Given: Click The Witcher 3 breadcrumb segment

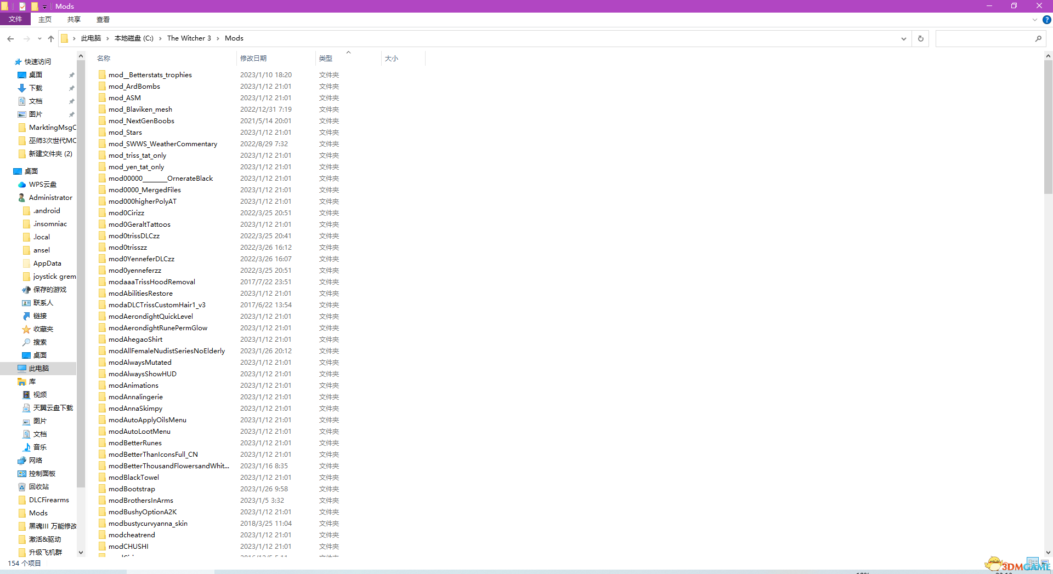Looking at the screenshot, I should [x=189, y=38].
